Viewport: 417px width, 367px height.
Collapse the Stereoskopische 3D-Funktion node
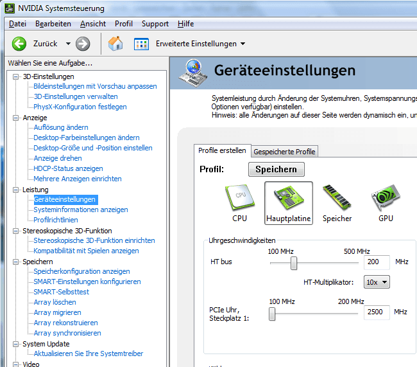15,231
